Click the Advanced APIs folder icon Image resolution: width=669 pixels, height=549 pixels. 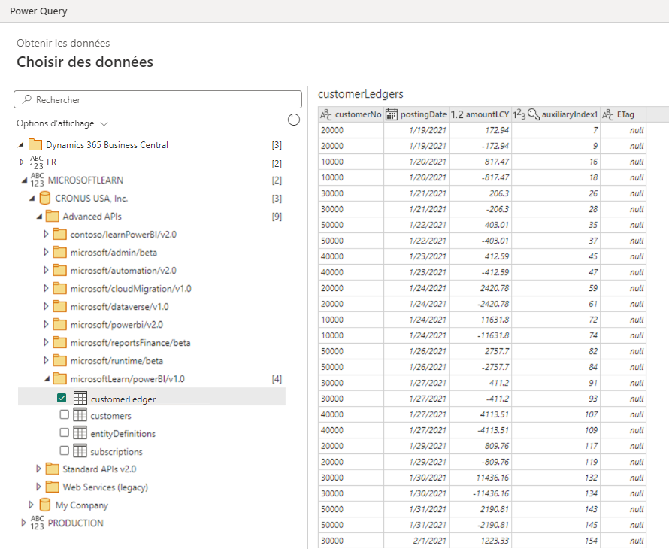click(52, 216)
